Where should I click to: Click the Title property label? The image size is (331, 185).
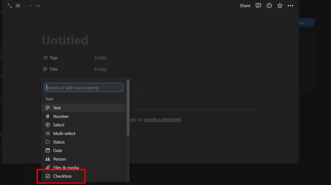(50, 69)
